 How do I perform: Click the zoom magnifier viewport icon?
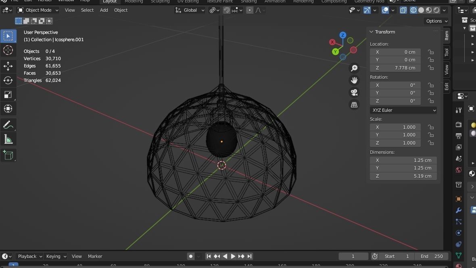354,68
